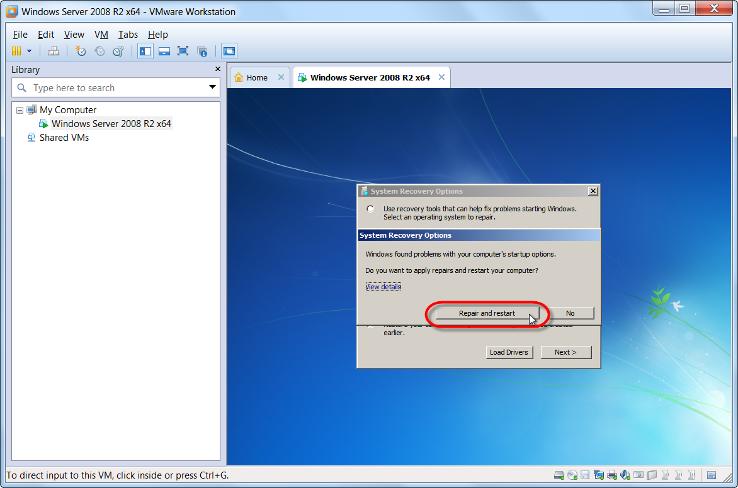Switch to the Home tab
Image resolution: width=738 pixels, height=488 pixels.
tap(257, 77)
